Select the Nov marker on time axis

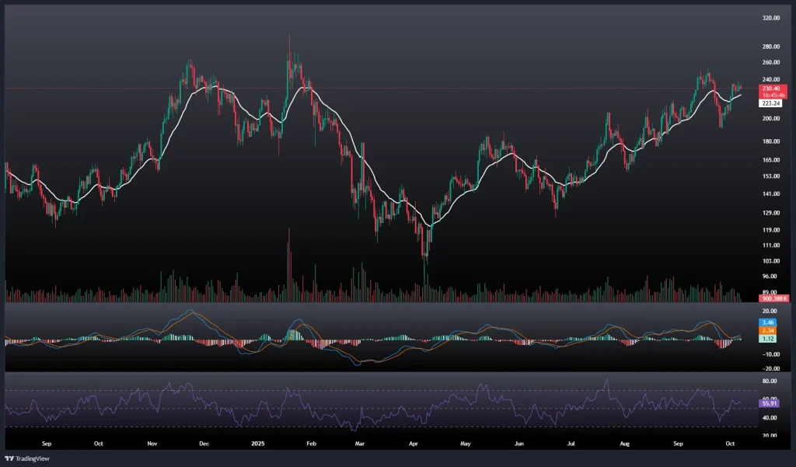tap(152, 444)
